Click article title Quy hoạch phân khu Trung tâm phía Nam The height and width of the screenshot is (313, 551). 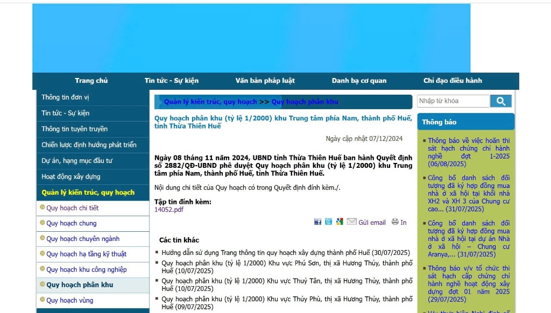pos(283,122)
